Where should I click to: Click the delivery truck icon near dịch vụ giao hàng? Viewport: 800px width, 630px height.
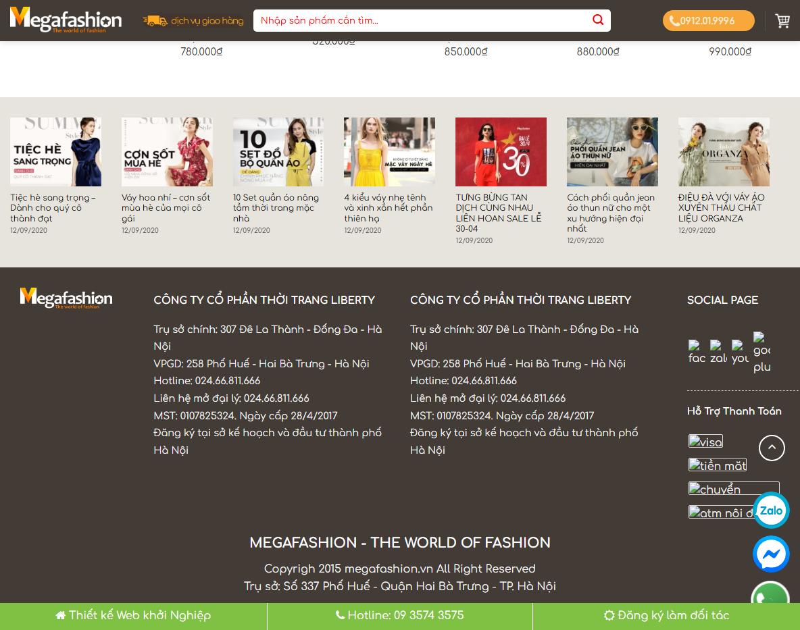[154, 20]
